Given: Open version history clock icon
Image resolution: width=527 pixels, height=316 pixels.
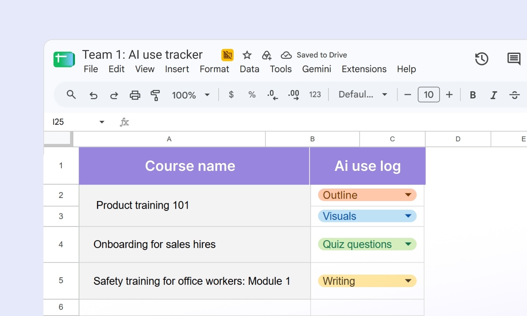Looking at the screenshot, I should (481, 59).
